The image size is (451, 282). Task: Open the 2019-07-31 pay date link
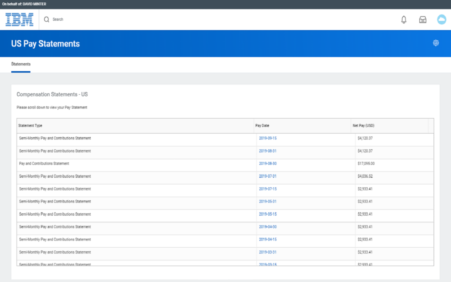pyautogui.click(x=267, y=176)
